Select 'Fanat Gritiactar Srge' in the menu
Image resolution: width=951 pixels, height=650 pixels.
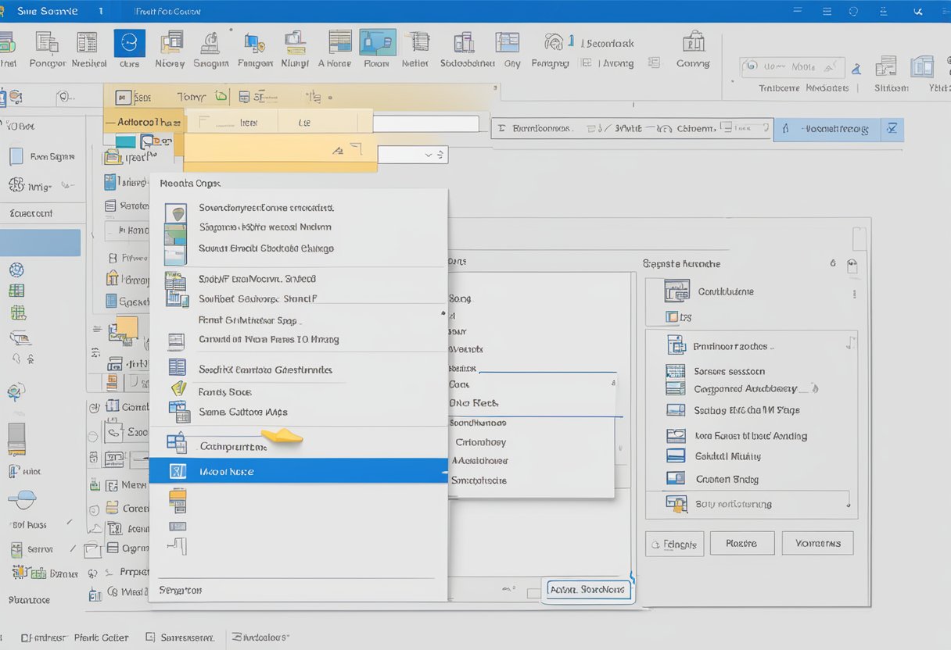[x=249, y=320]
